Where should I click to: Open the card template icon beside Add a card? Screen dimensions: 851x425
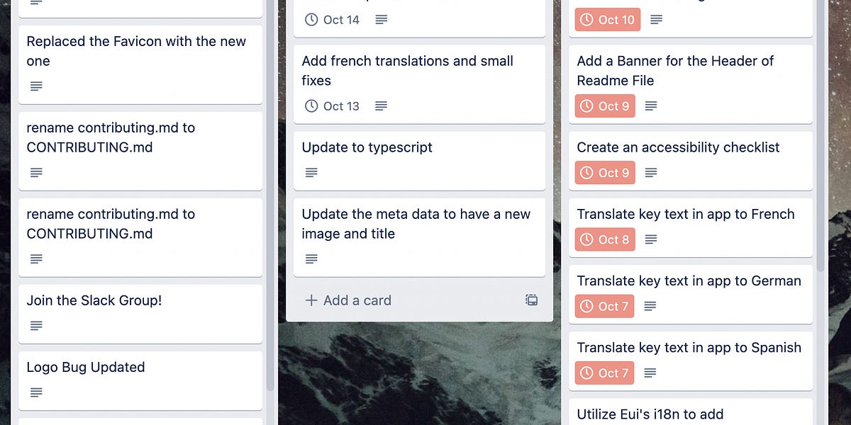coord(530,300)
